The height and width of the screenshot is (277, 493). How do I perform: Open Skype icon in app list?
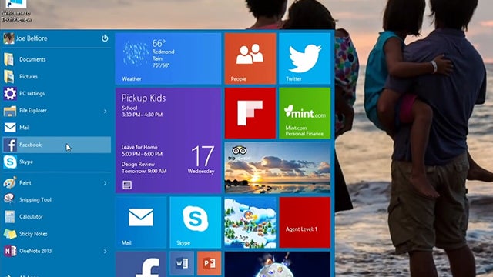(10, 162)
